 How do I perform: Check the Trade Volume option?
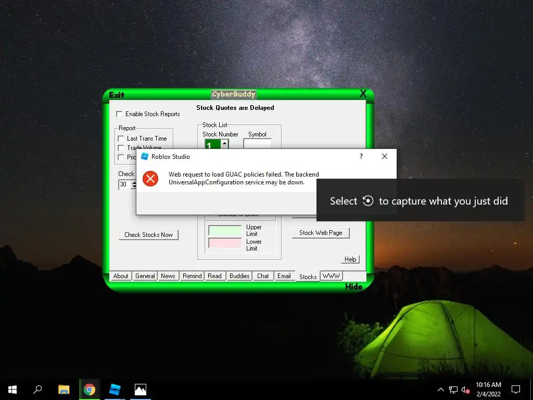(x=121, y=147)
